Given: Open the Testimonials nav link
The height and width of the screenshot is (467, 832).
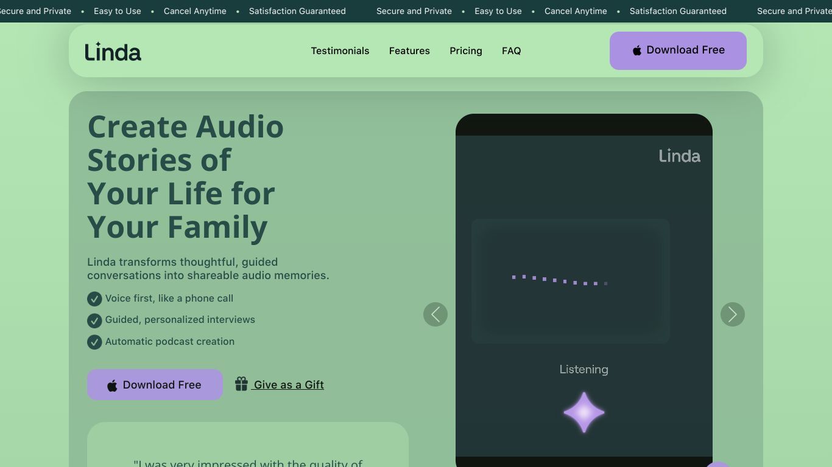Looking at the screenshot, I should pyautogui.click(x=340, y=51).
